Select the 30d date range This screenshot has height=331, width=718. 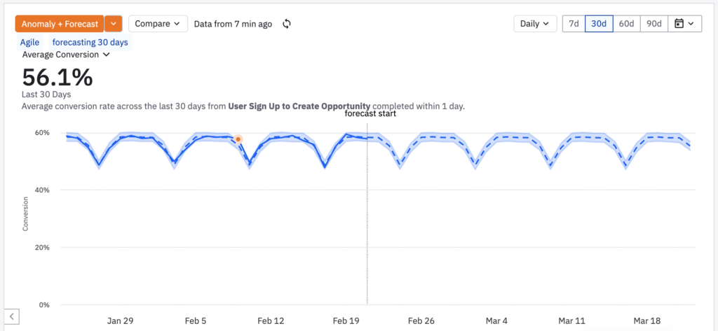click(599, 24)
